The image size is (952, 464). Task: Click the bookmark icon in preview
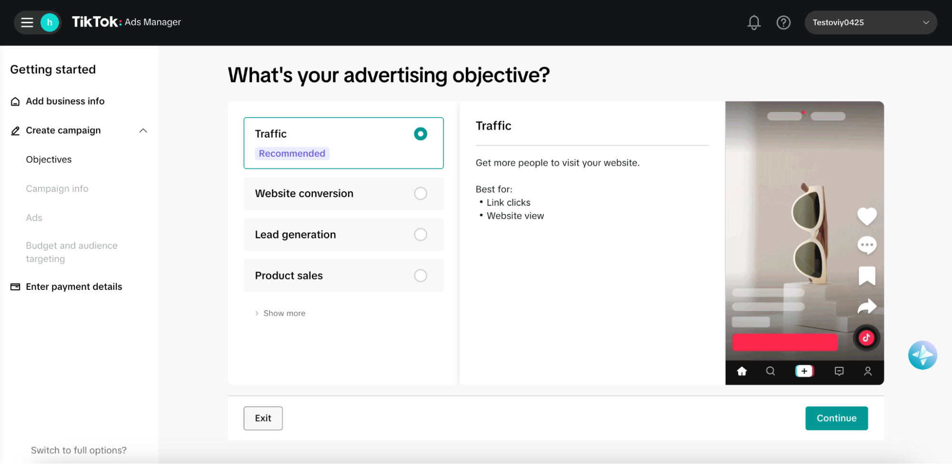point(867,276)
